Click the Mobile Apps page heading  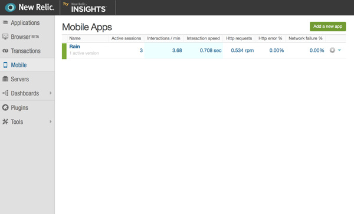click(x=87, y=27)
